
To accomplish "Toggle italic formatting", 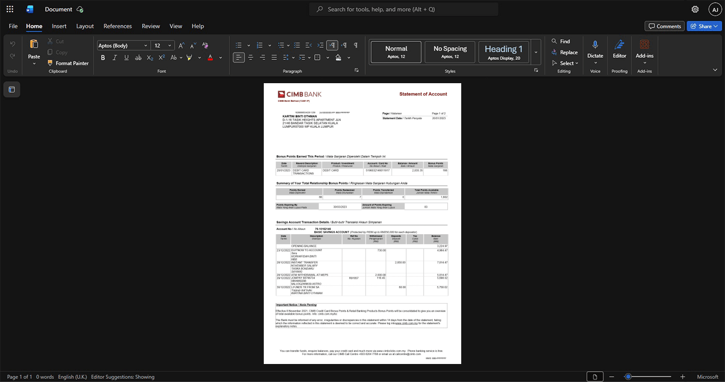I will point(115,57).
